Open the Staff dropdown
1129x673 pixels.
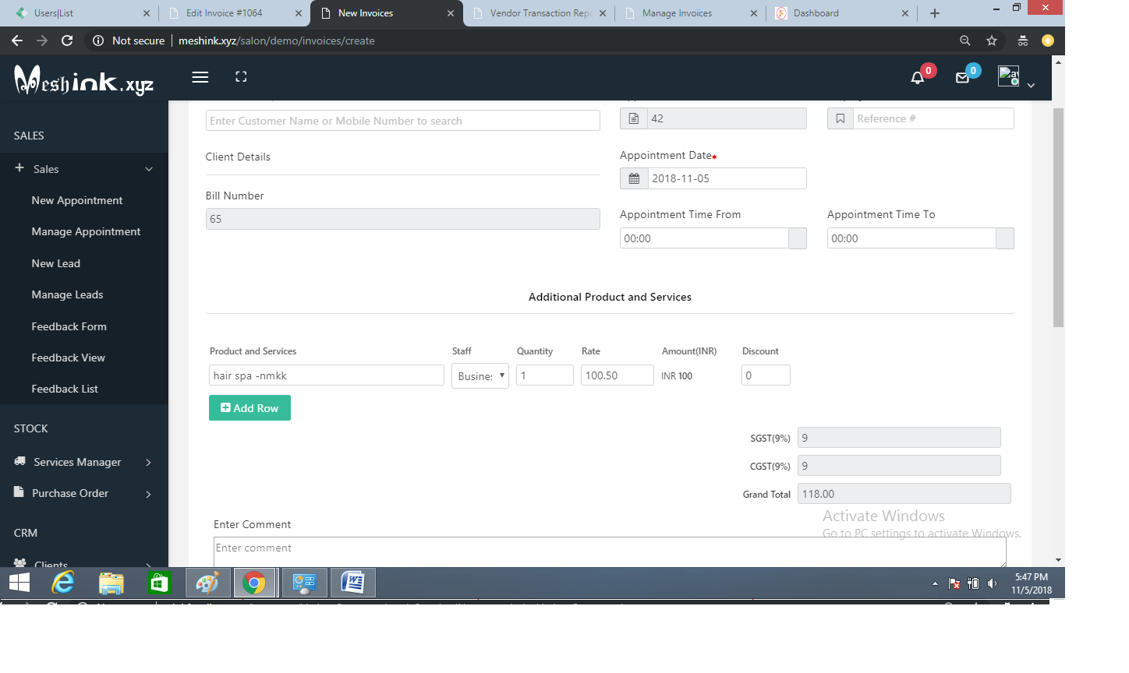[x=480, y=375]
